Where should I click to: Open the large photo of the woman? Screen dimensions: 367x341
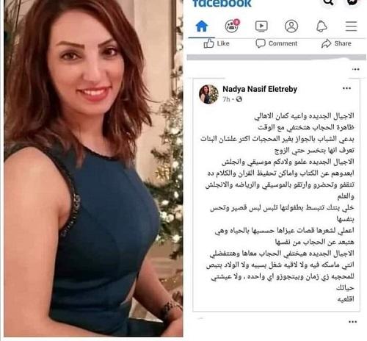click(x=93, y=168)
